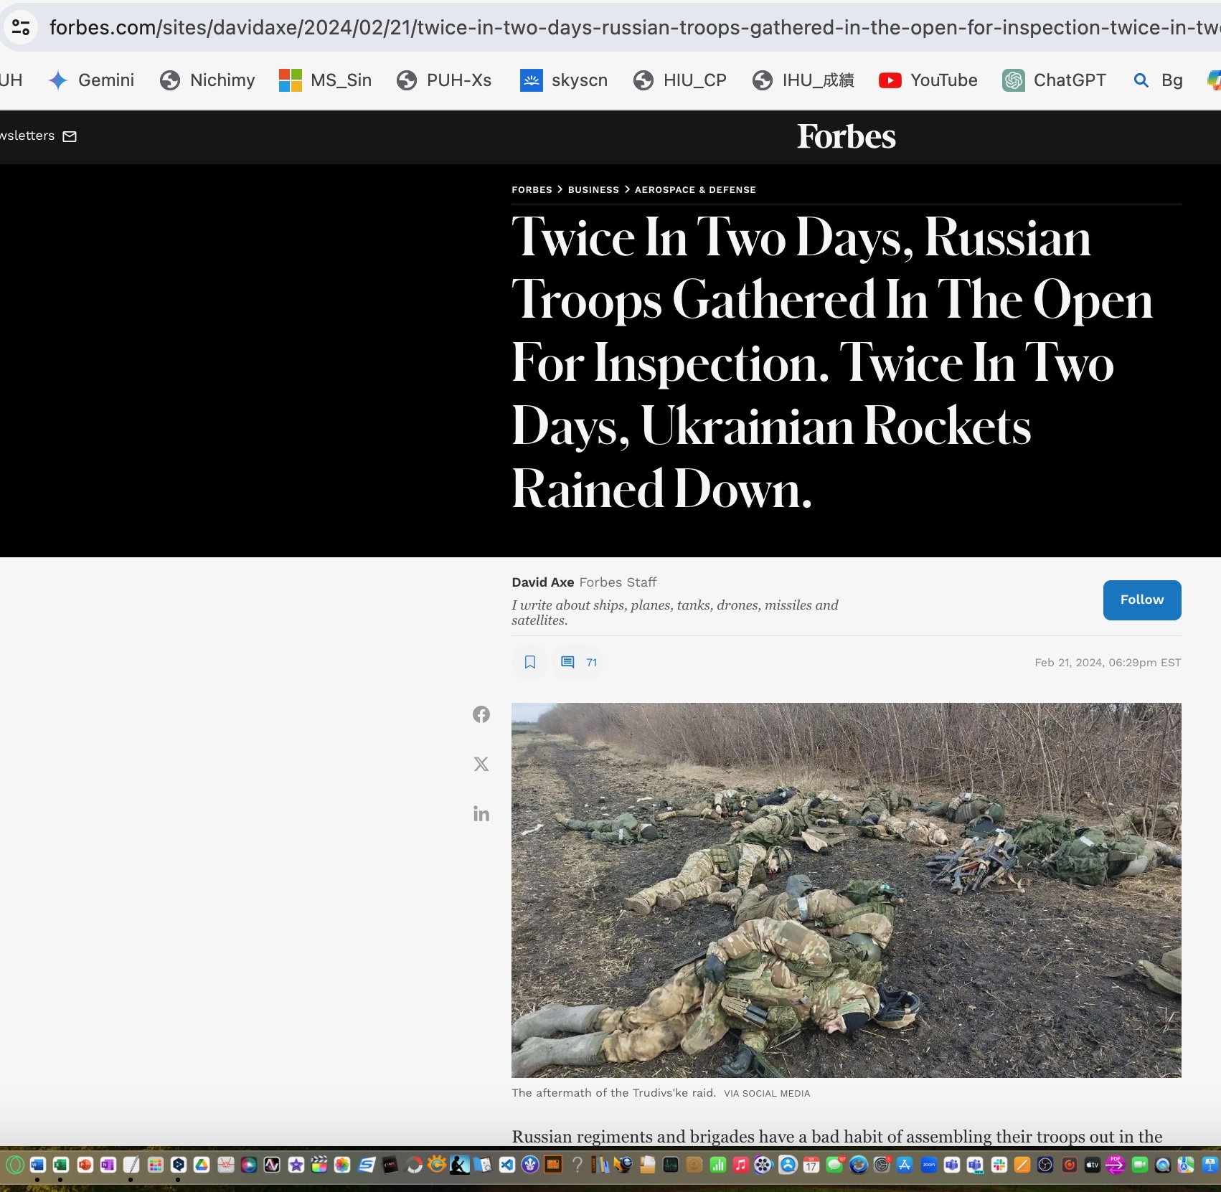Launch OneNote from the Dock
The image size is (1221, 1192).
(x=108, y=1165)
